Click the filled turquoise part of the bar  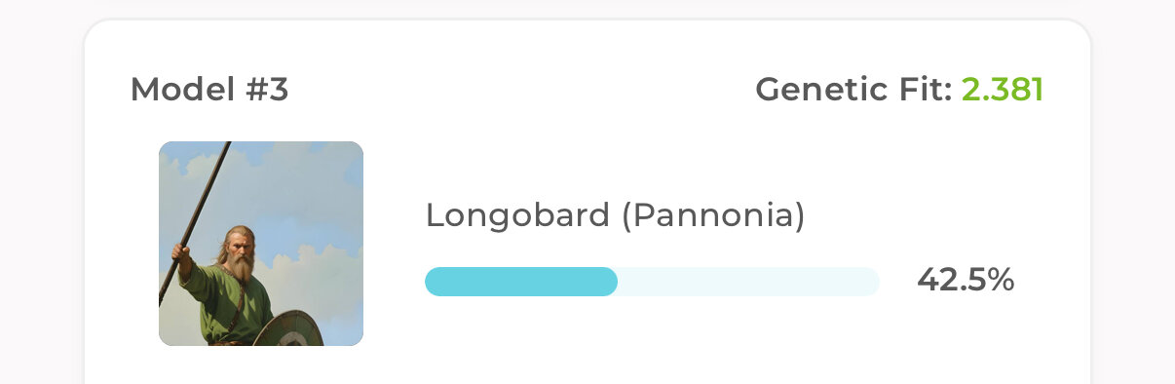(521, 282)
